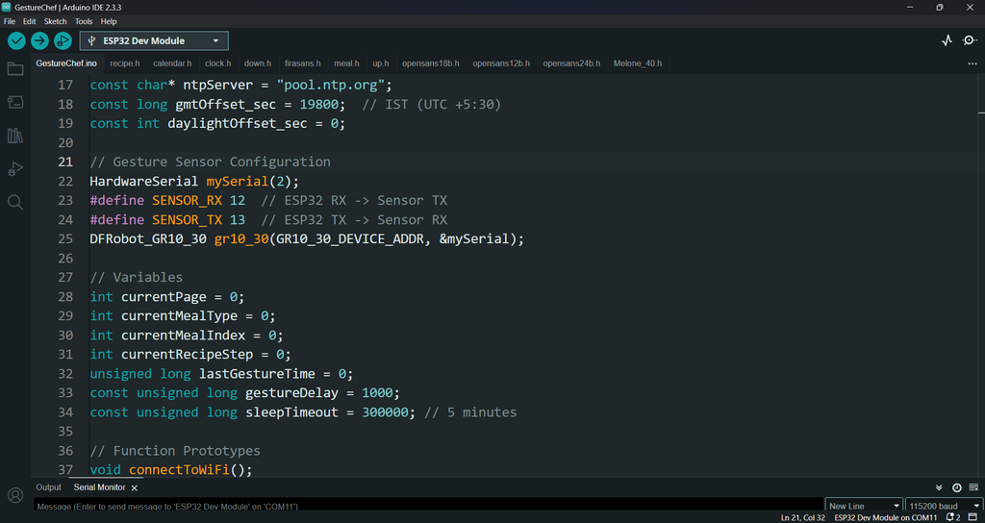Open the 115200 baud rate dropdown
The image size is (985, 523).
tap(945, 506)
